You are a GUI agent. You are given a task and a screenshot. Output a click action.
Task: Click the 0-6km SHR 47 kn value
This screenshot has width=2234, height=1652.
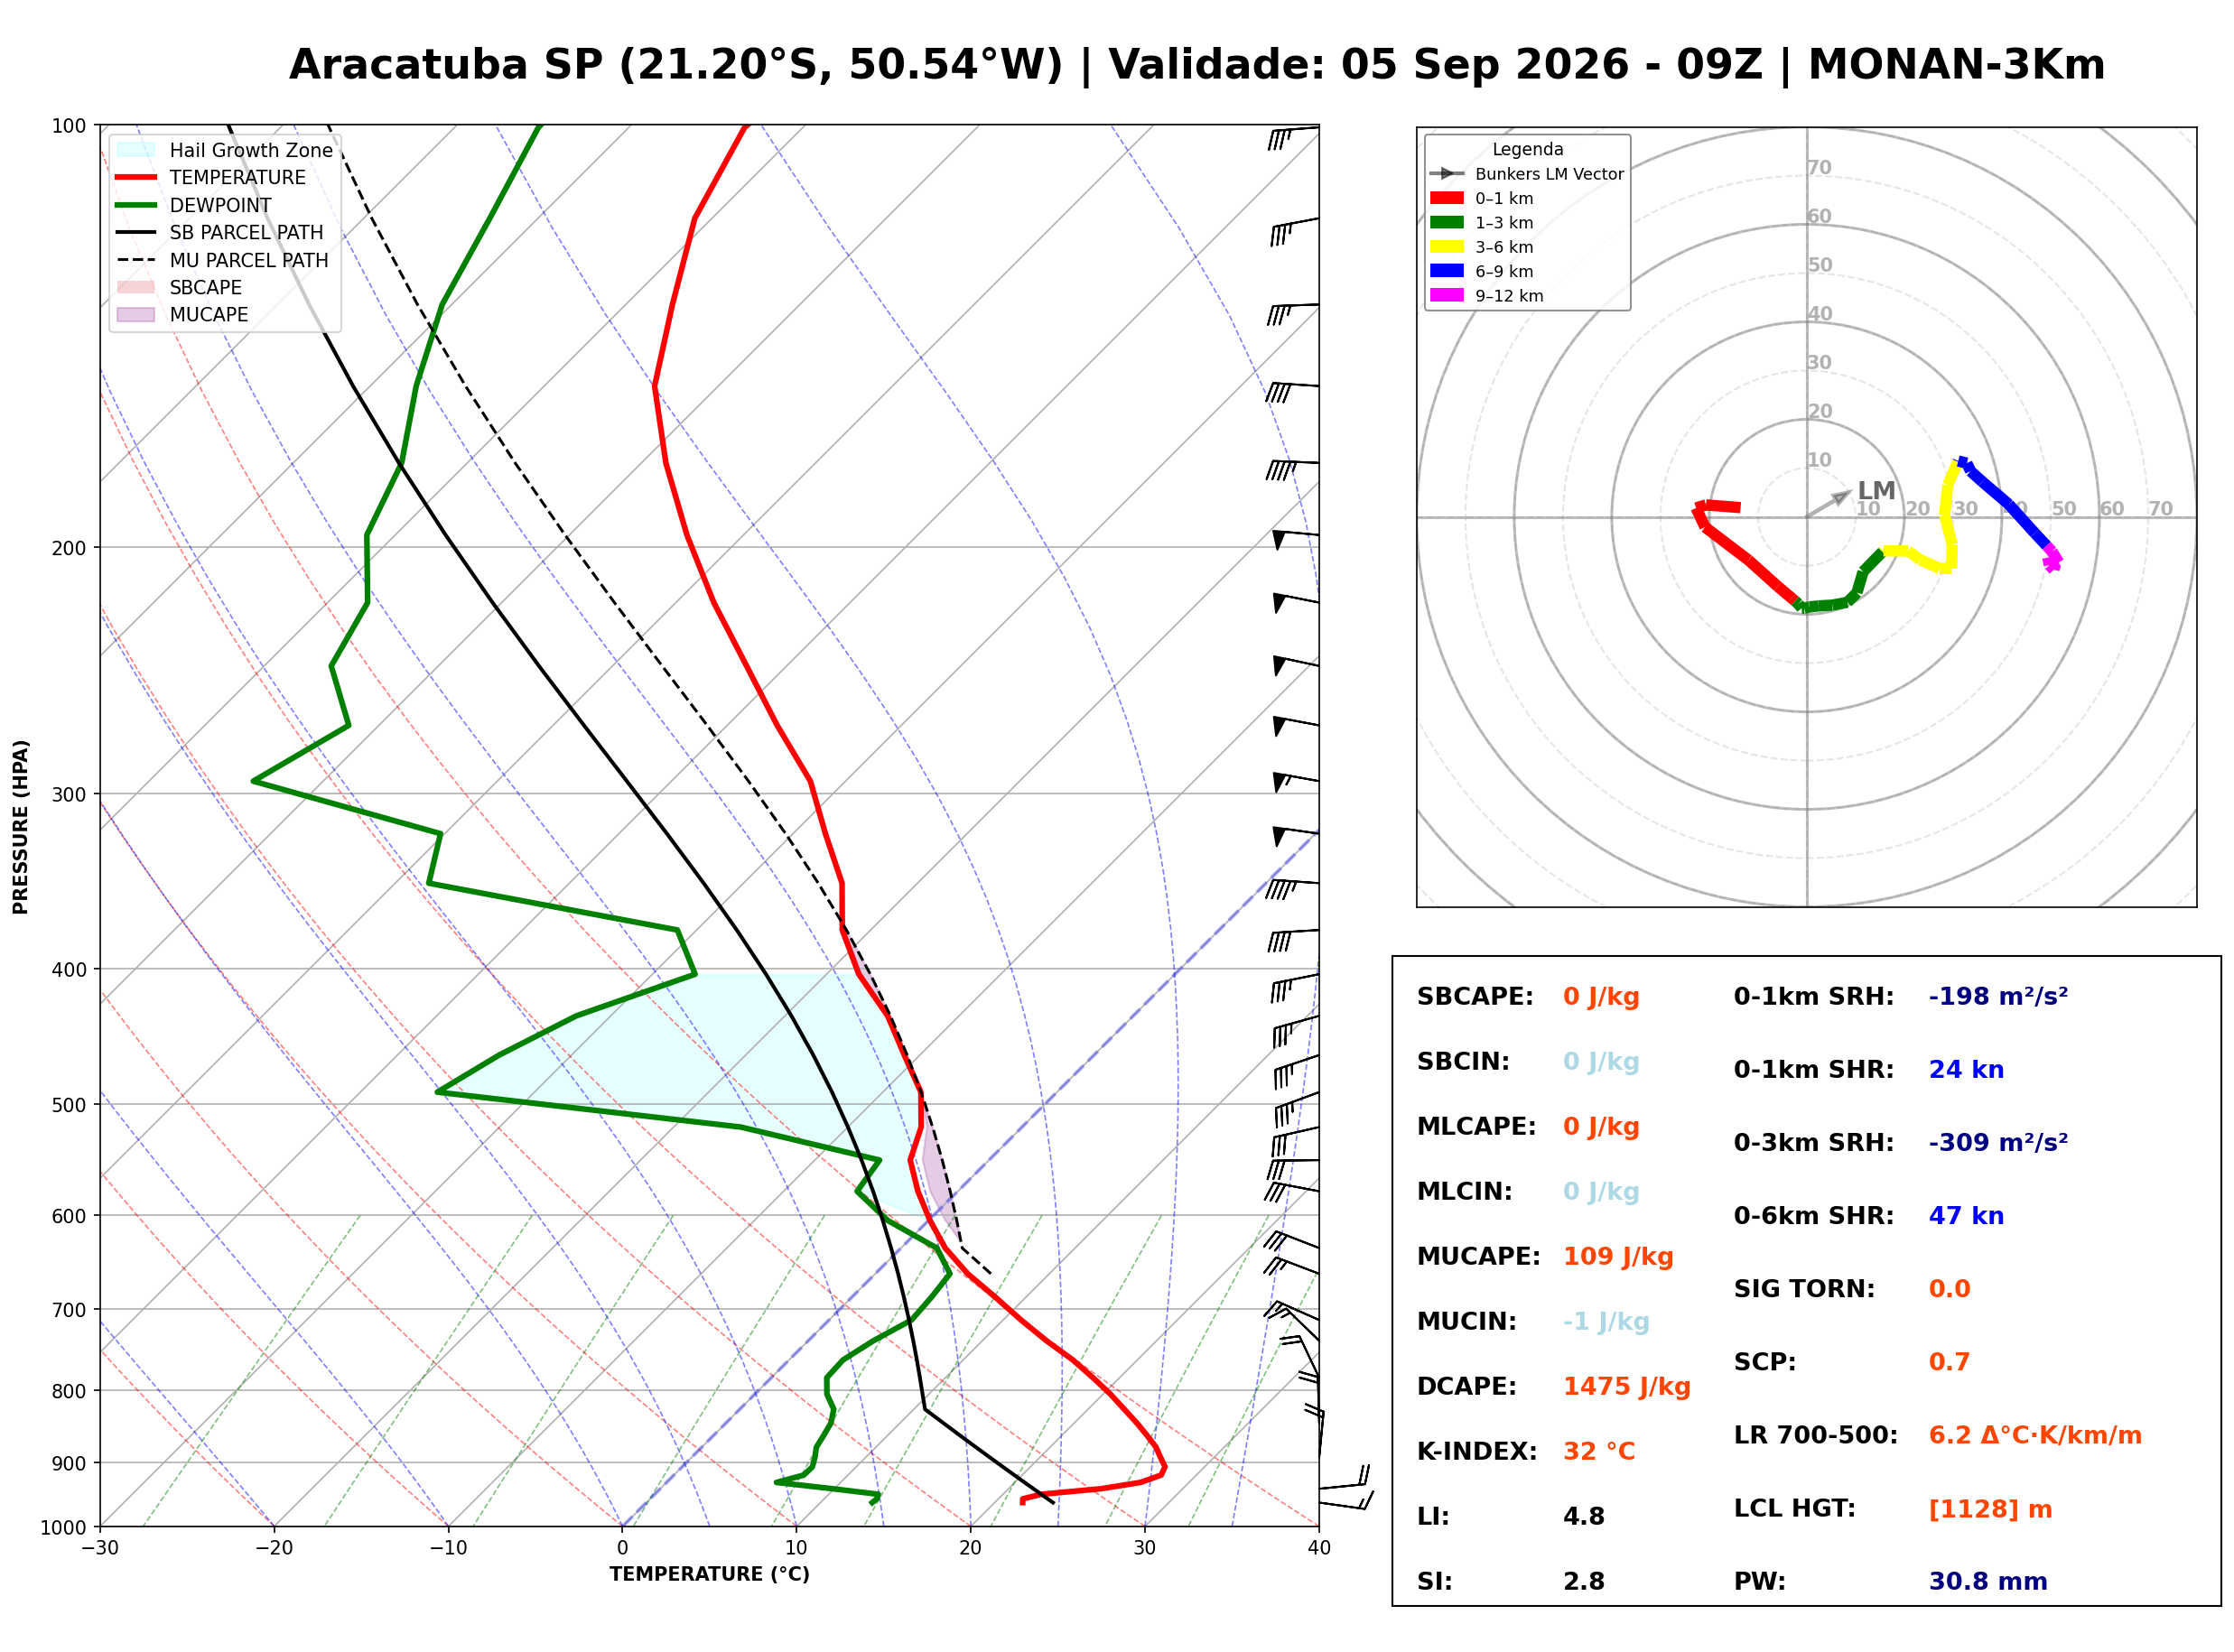tap(1966, 1216)
